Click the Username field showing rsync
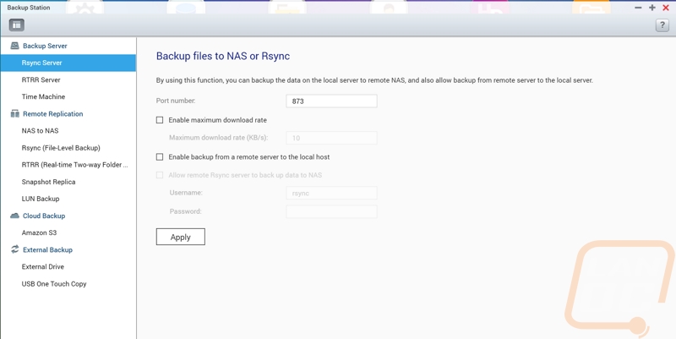This screenshot has width=676, height=339. point(331,194)
